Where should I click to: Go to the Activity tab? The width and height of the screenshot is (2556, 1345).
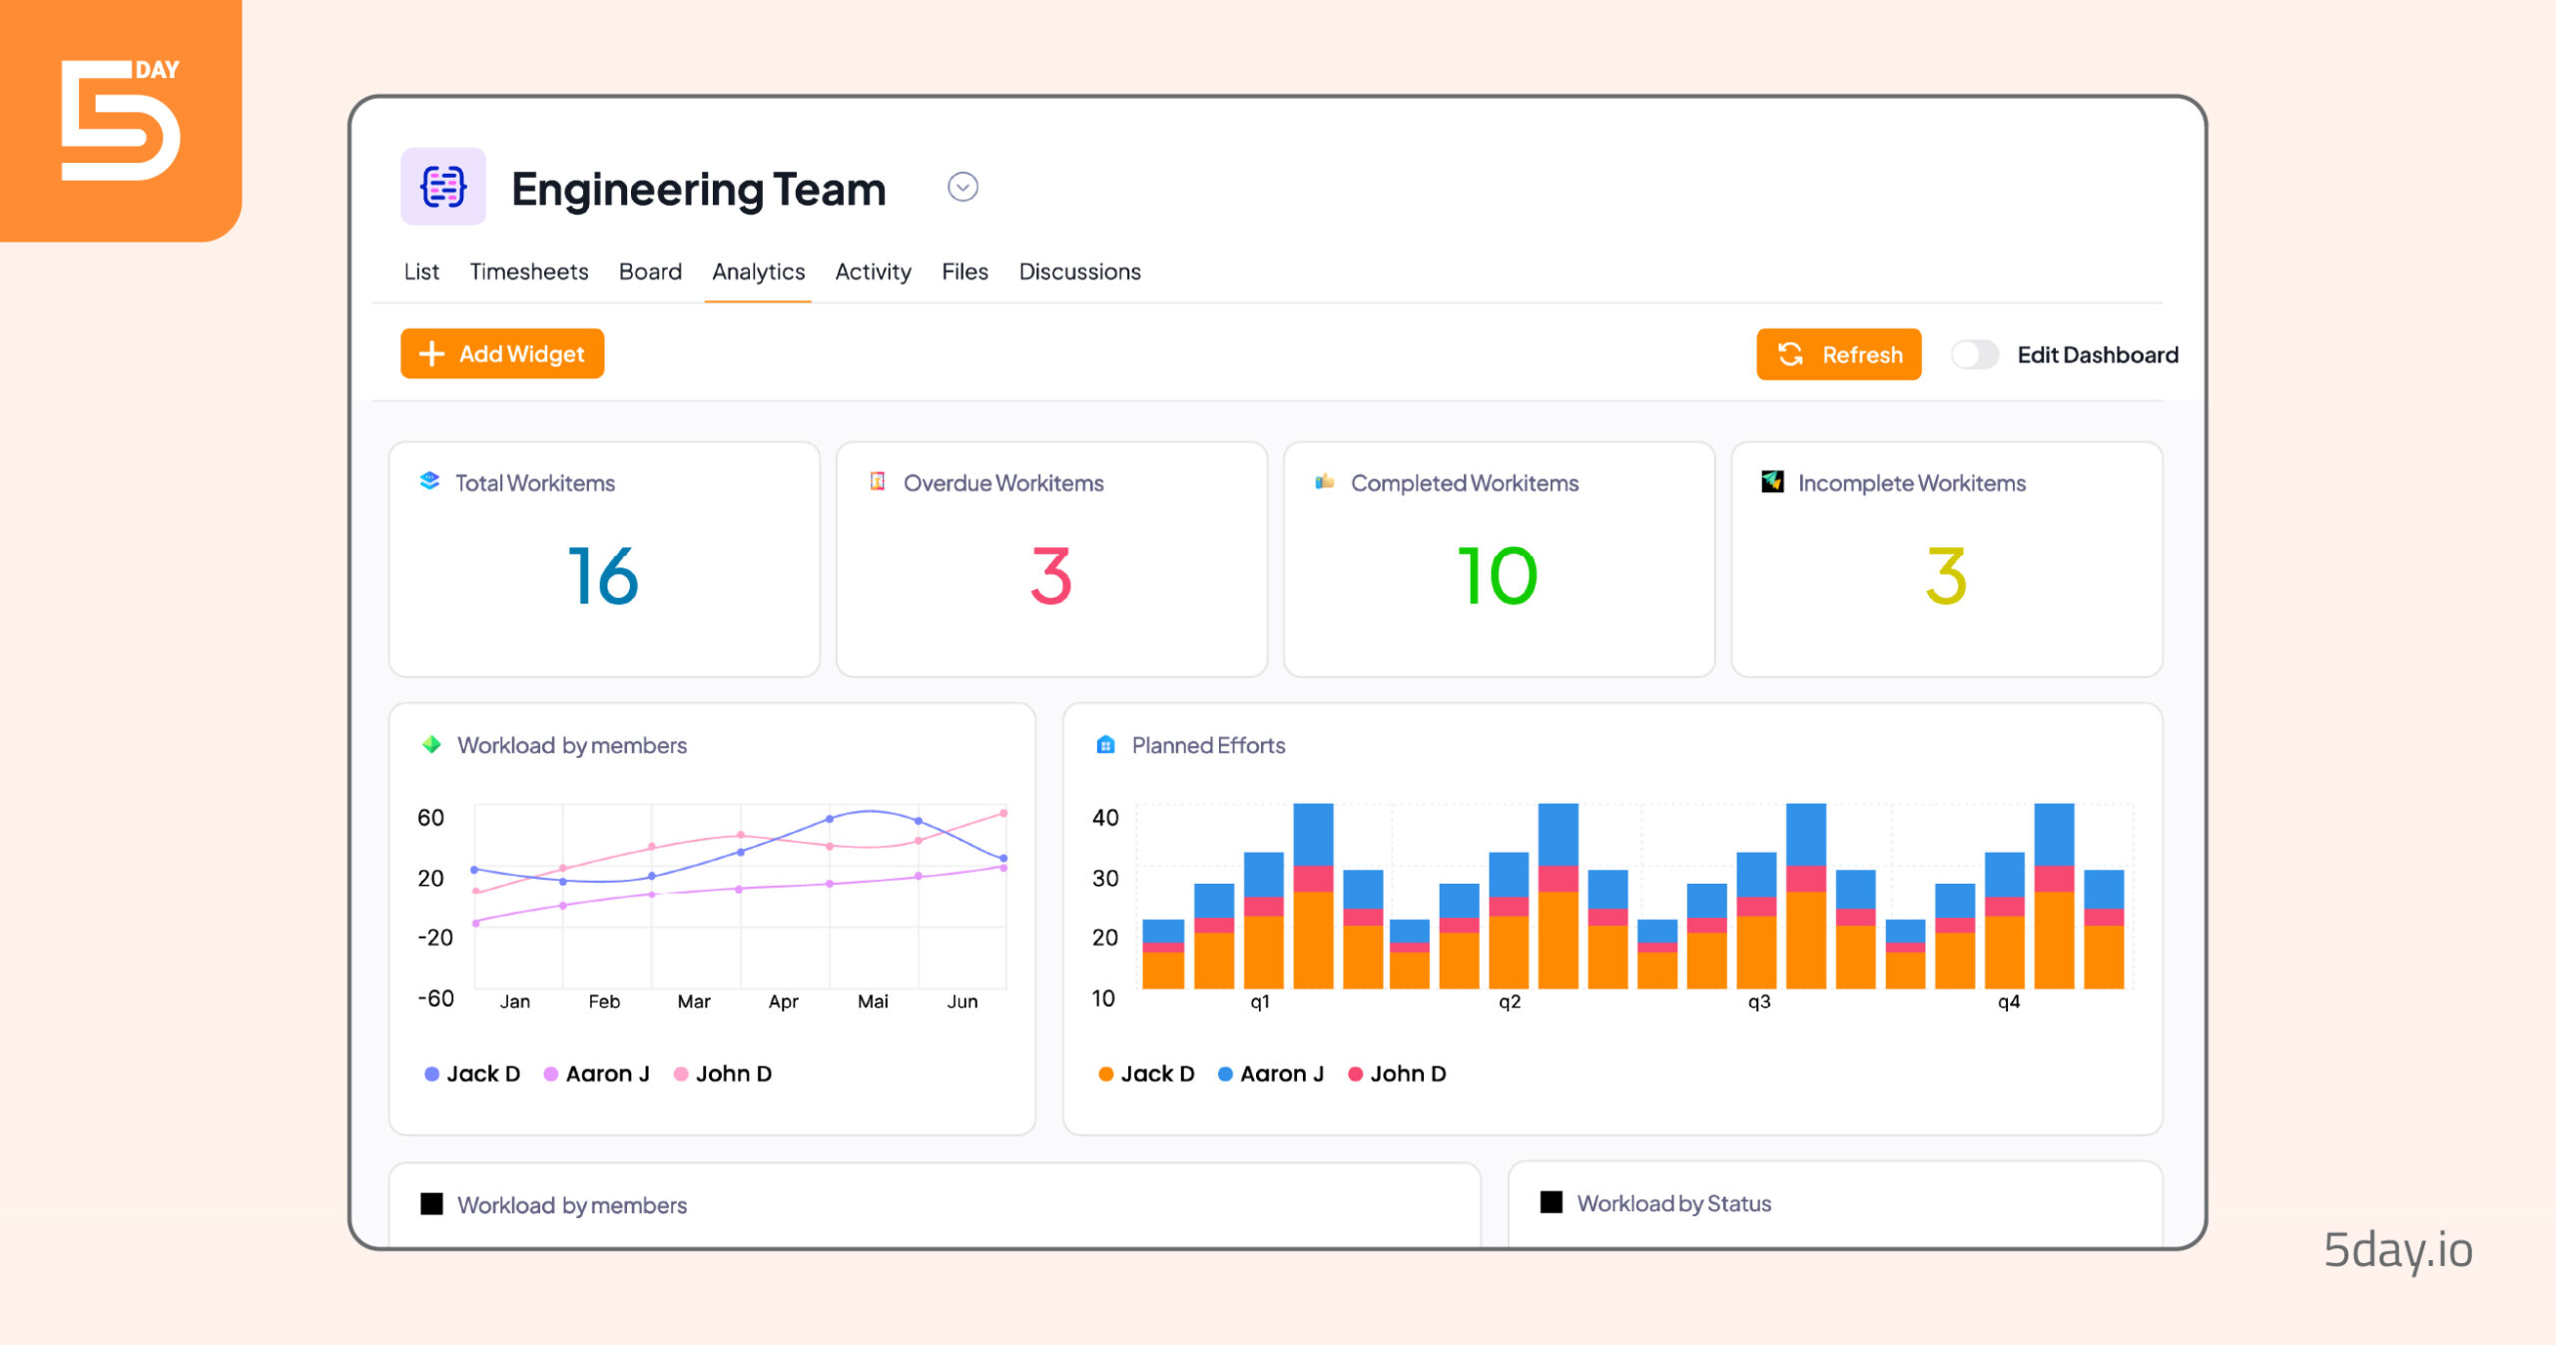(873, 272)
